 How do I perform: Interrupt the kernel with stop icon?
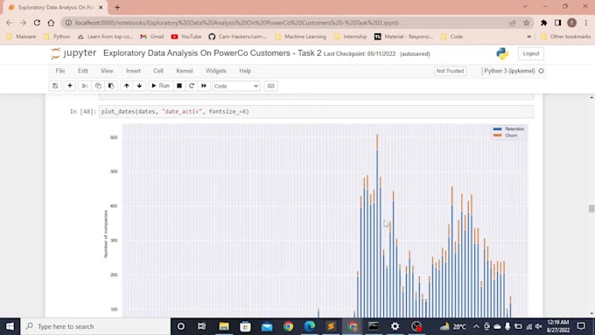coord(179,86)
